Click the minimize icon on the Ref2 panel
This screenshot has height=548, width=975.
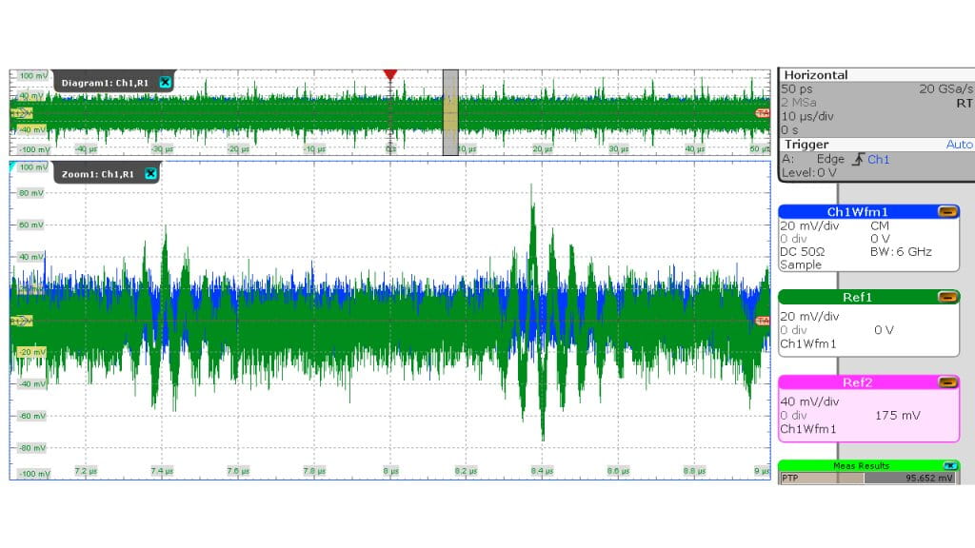coord(946,382)
